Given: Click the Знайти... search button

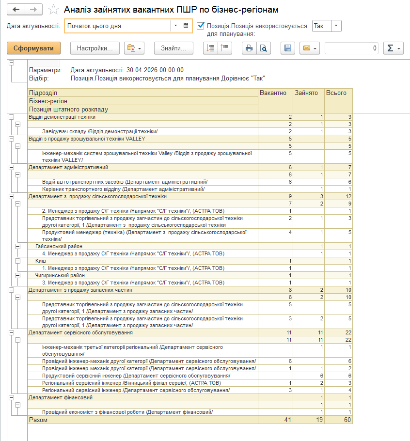Looking at the screenshot, I should [x=173, y=48].
